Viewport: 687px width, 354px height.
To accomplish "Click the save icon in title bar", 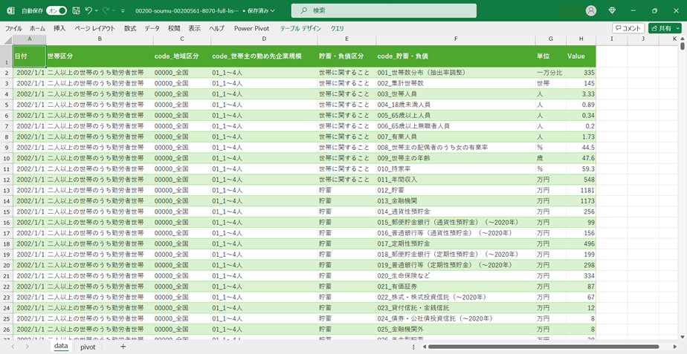I will (76, 11).
